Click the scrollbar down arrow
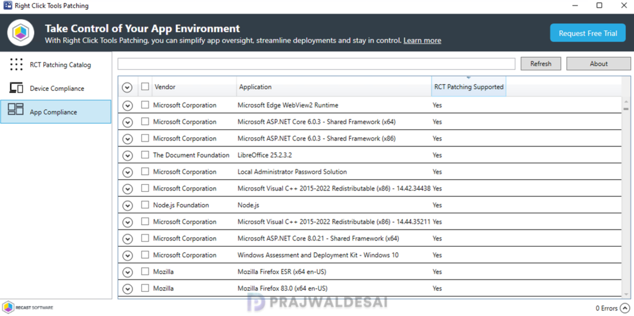Viewport: 634px width, 316px height. (626, 294)
